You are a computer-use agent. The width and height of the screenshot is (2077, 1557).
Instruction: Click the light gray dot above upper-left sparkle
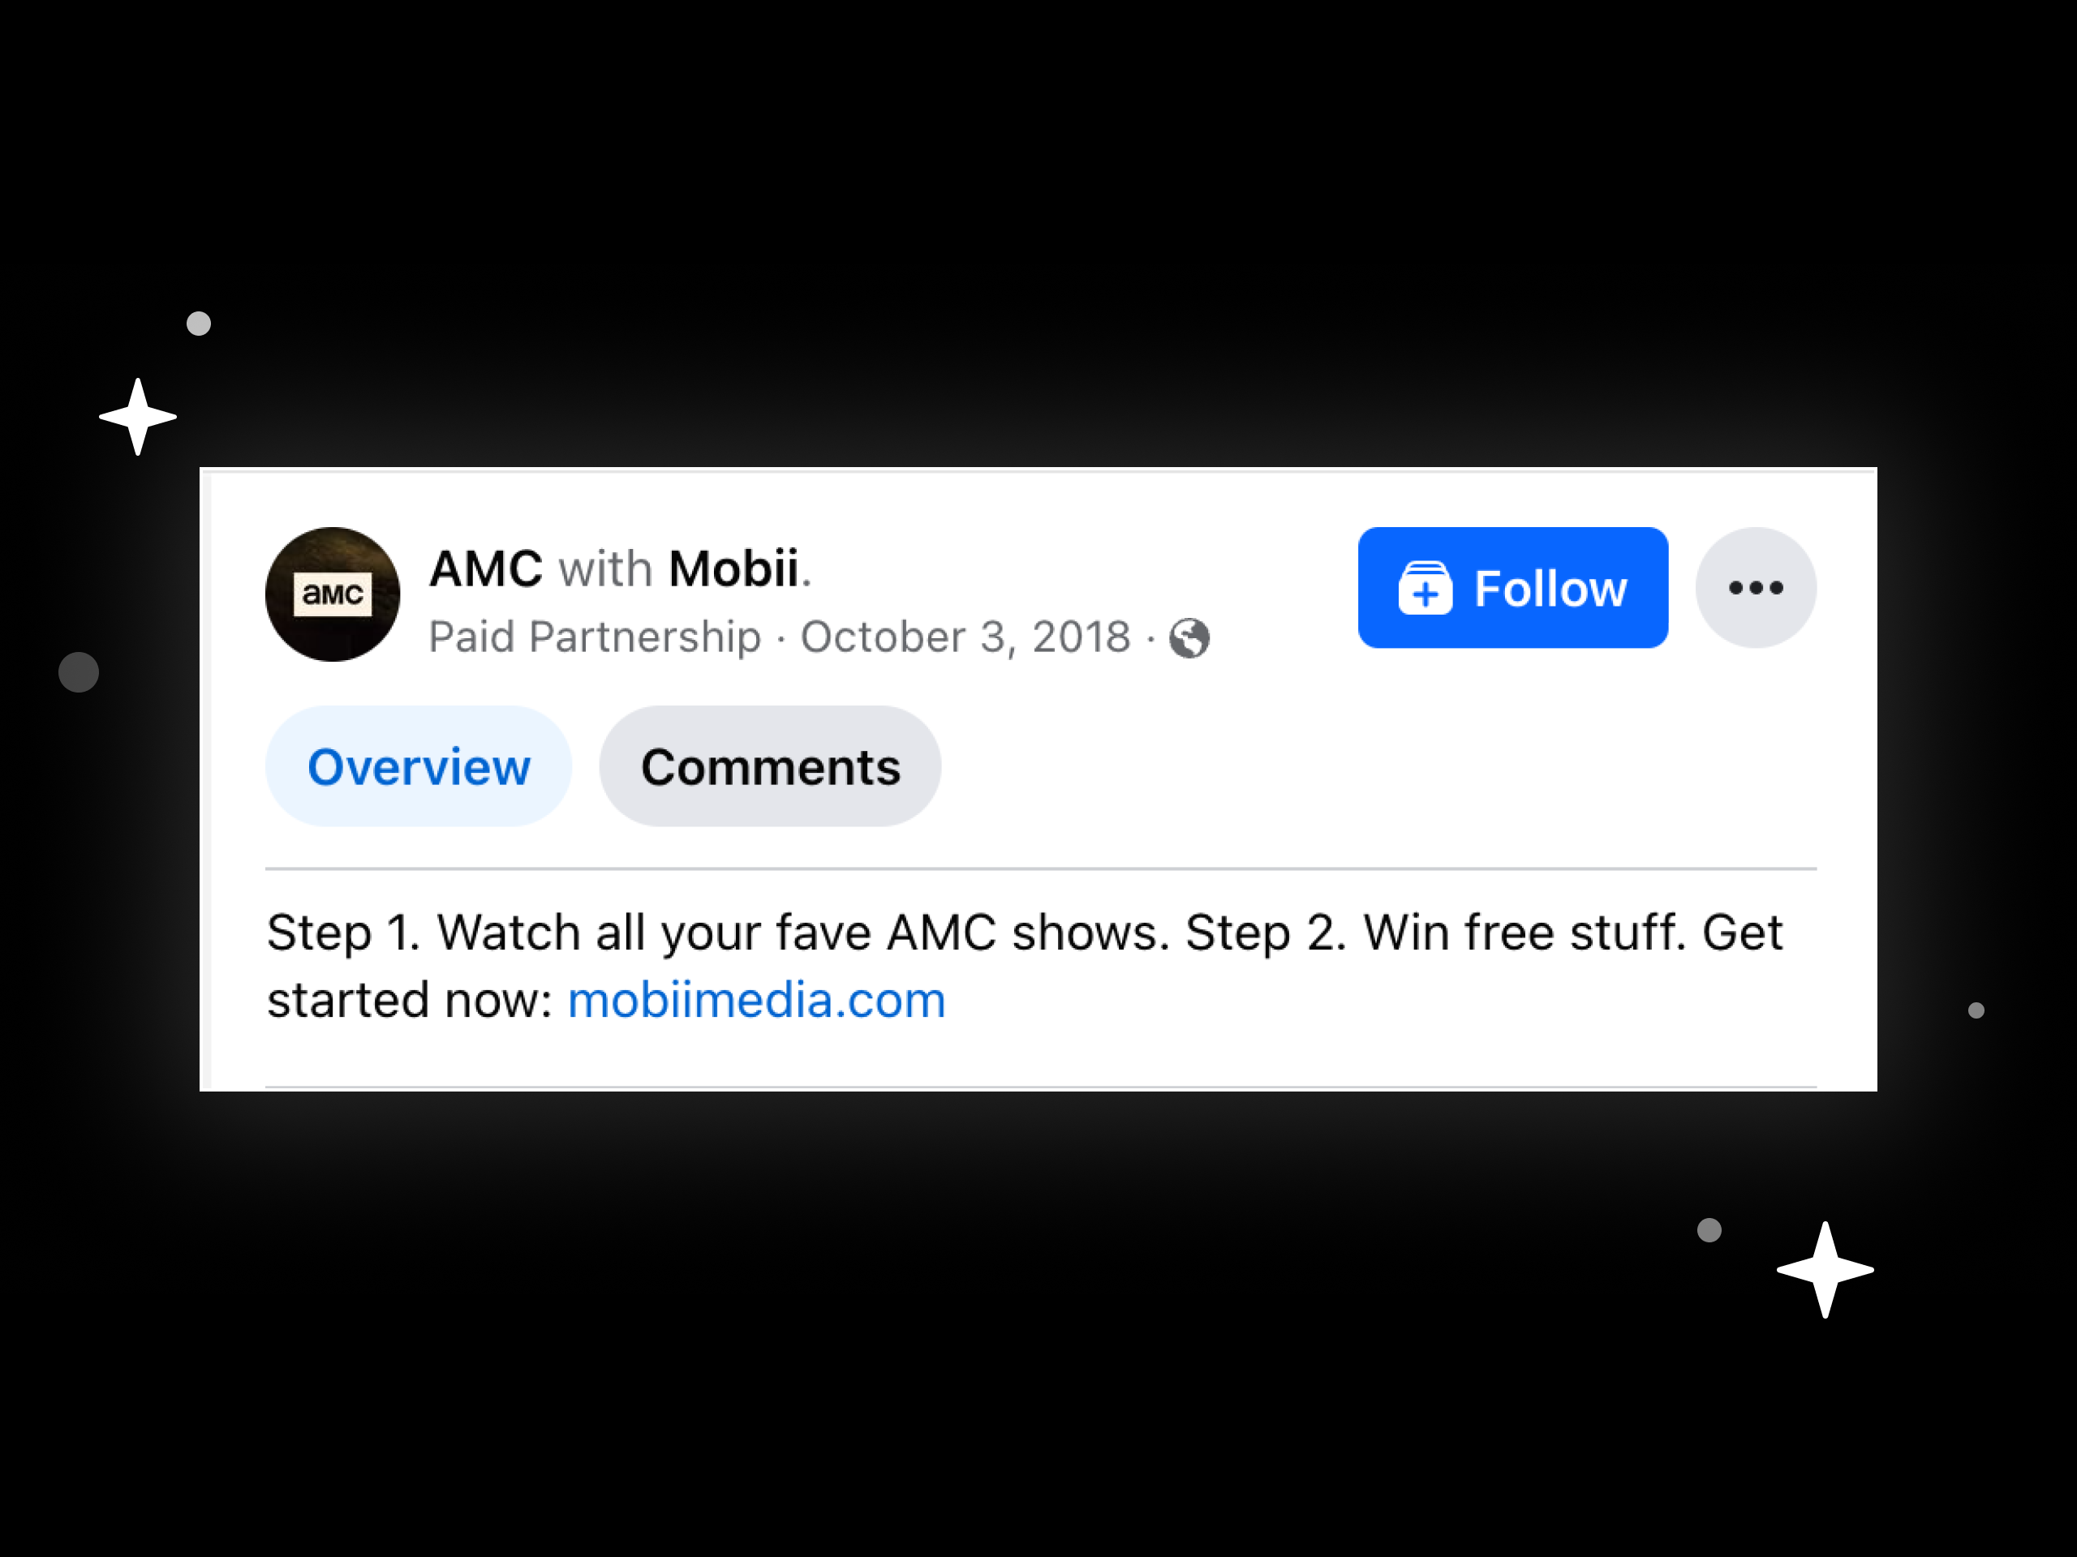(199, 324)
